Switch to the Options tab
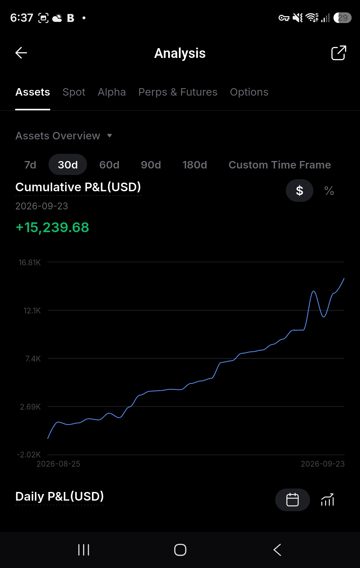This screenshot has height=568, width=360. pyautogui.click(x=249, y=92)
